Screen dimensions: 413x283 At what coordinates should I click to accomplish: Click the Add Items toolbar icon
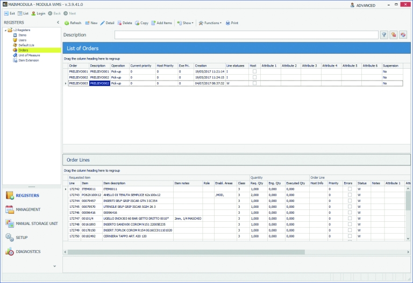pos(153,23)
